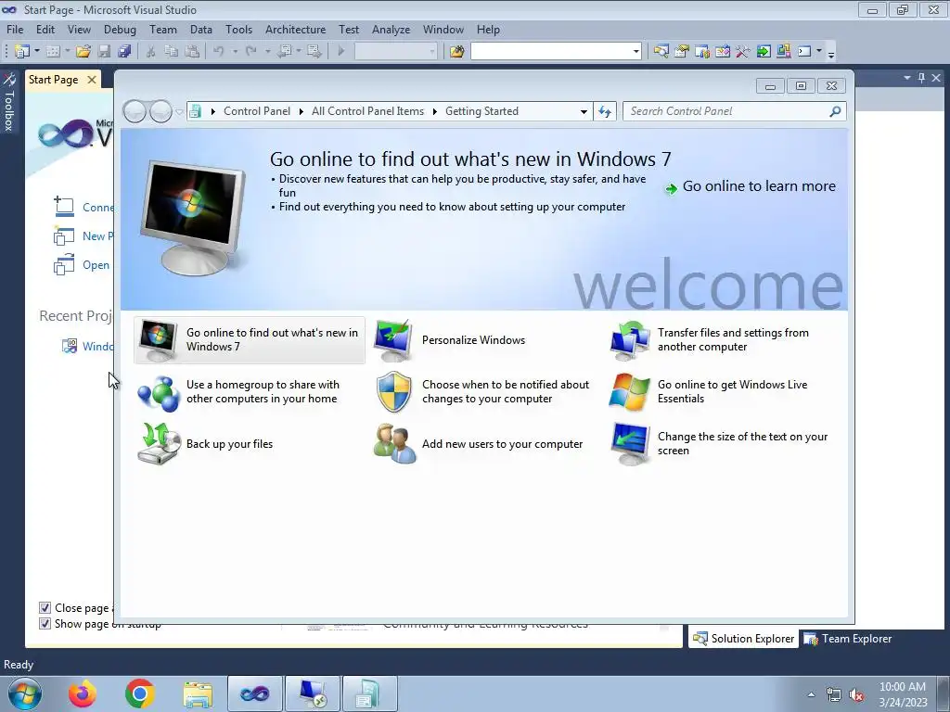950x712 pixels.
Task: Switch to the Team Explorer tab
Action: pos(848,639)
